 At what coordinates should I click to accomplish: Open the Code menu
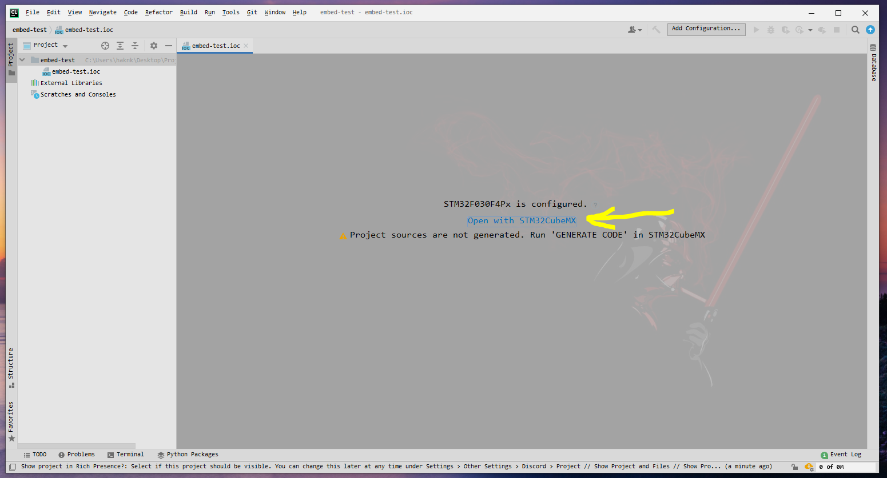point(131,12)
